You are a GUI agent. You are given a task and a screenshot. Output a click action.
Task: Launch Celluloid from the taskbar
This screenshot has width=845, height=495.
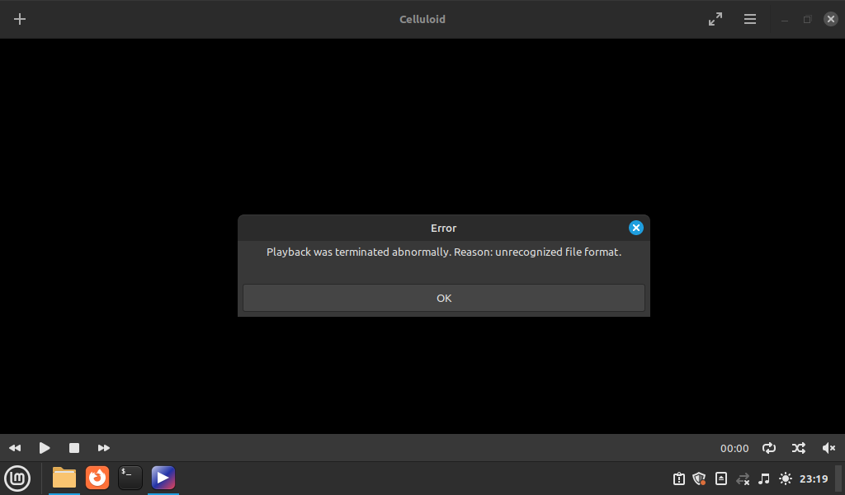coord(163,478)
